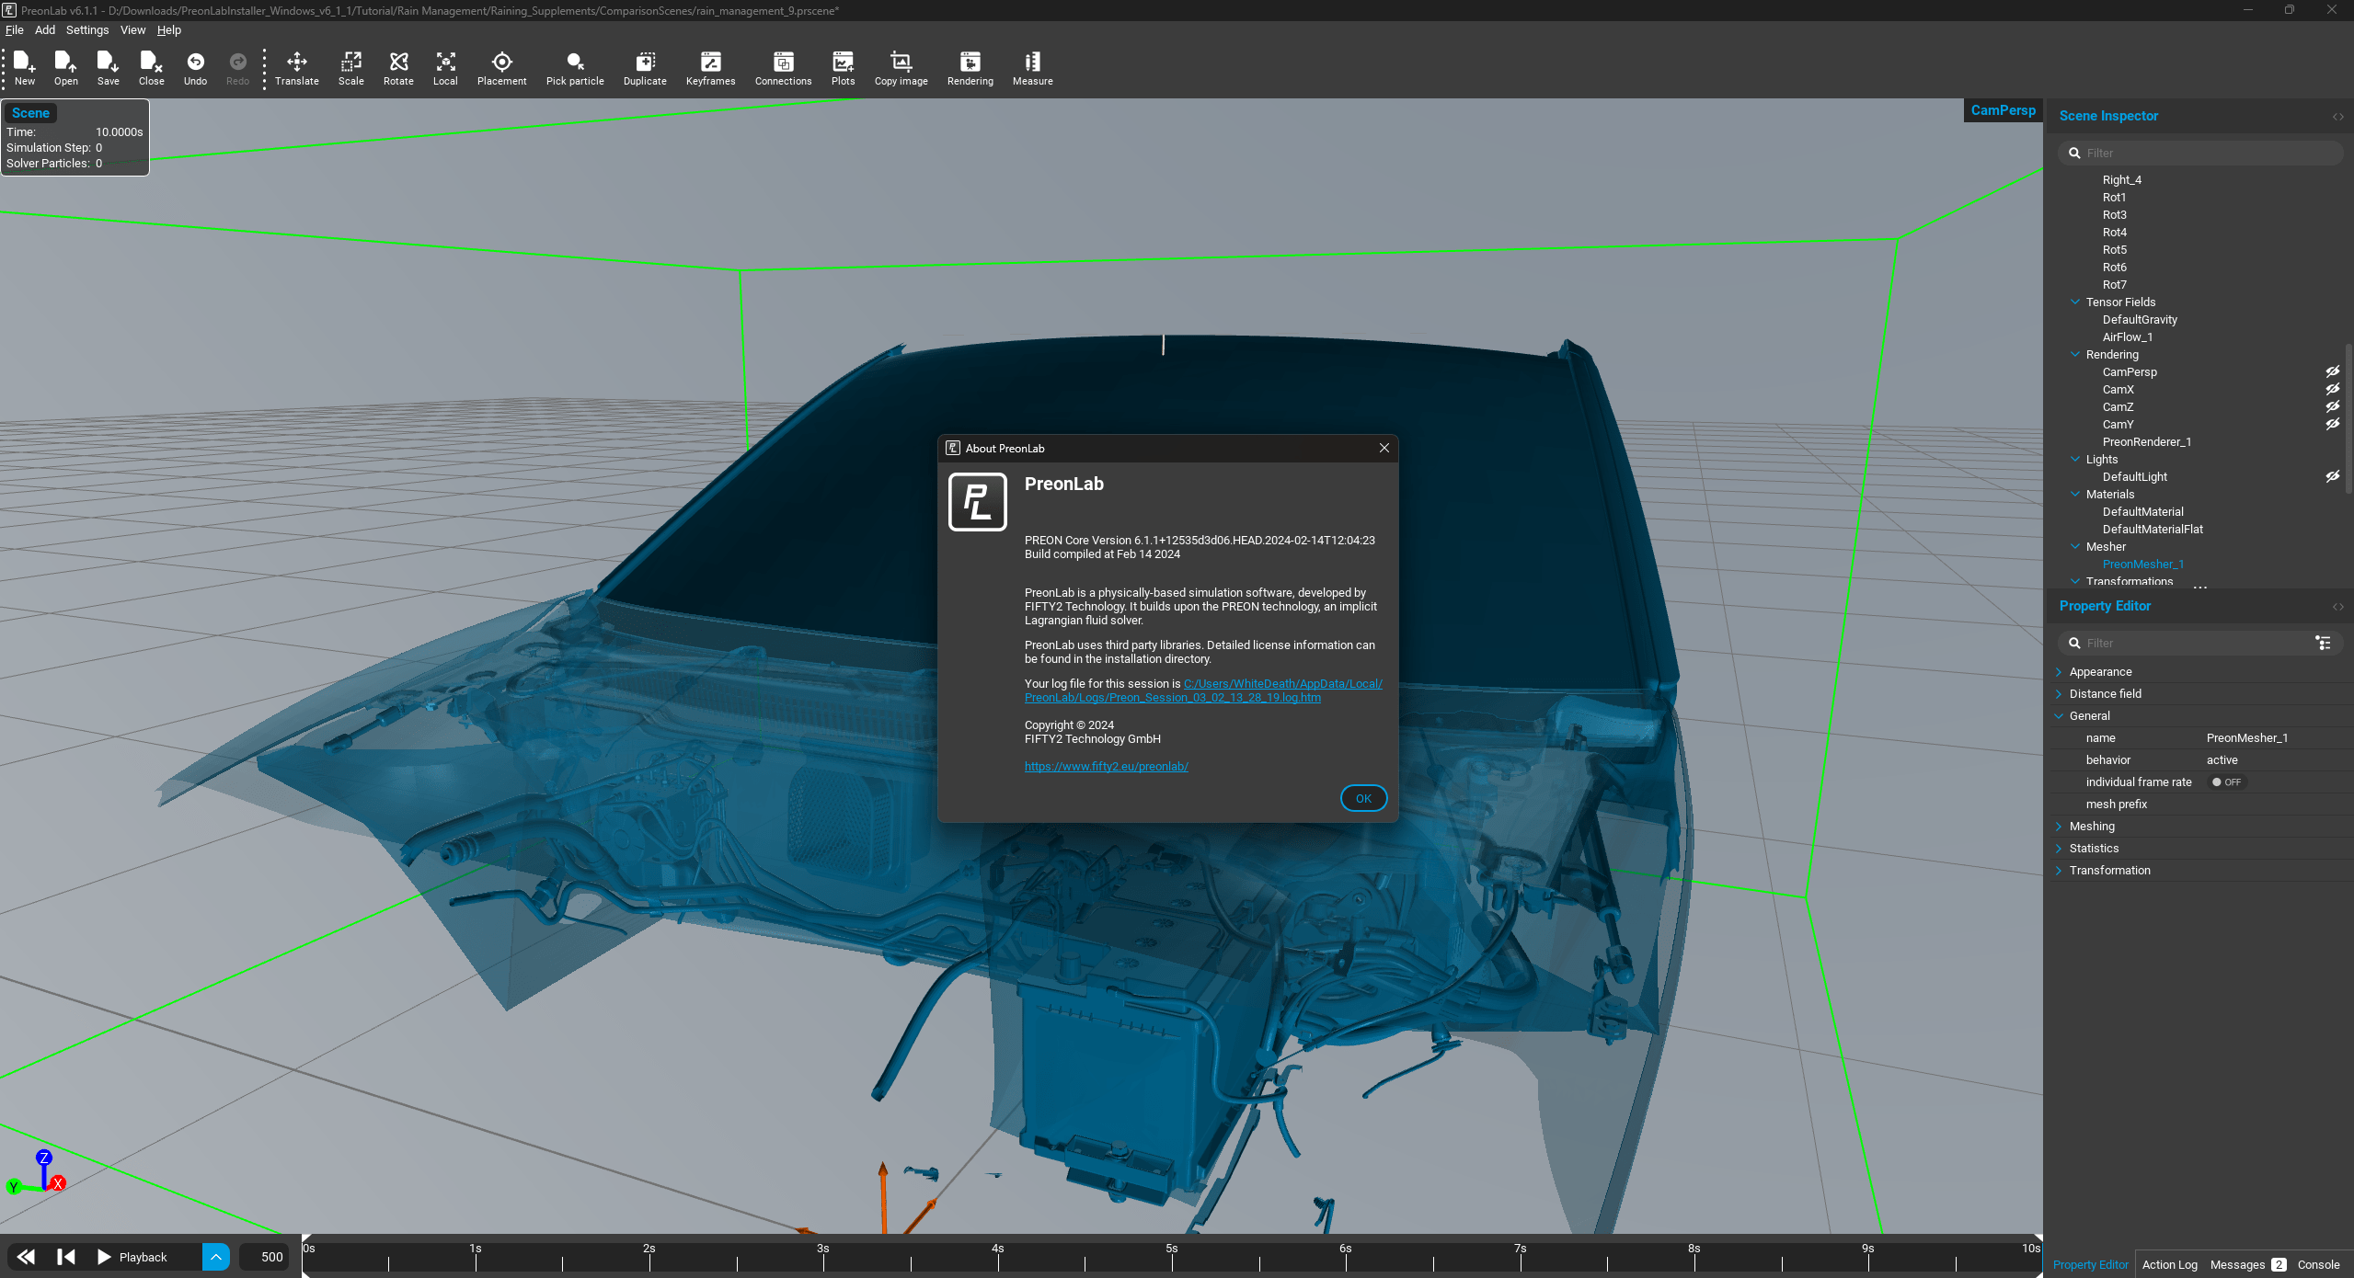Viewport: 2354px width, 1278px height.
Task: Click the Copy image icon
Action: pos(901,68)
